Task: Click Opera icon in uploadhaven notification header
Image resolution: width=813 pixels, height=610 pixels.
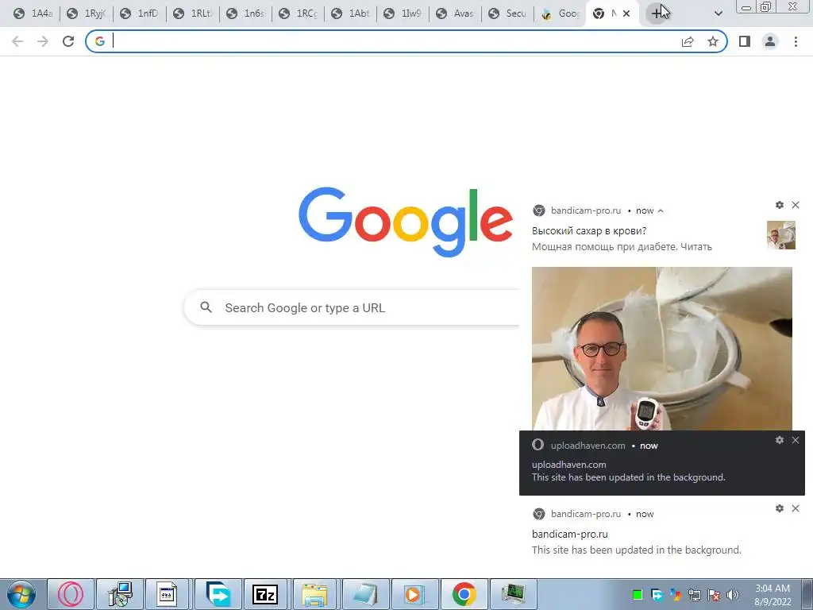Action: pos(538,445)
